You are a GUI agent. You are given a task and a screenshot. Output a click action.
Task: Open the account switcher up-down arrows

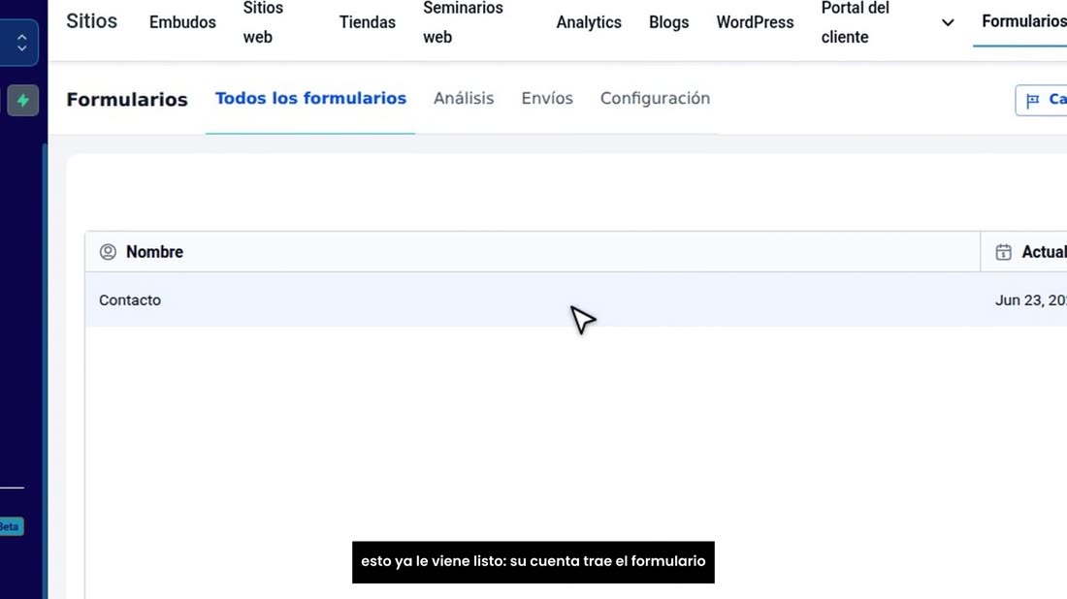pos(21,43)
